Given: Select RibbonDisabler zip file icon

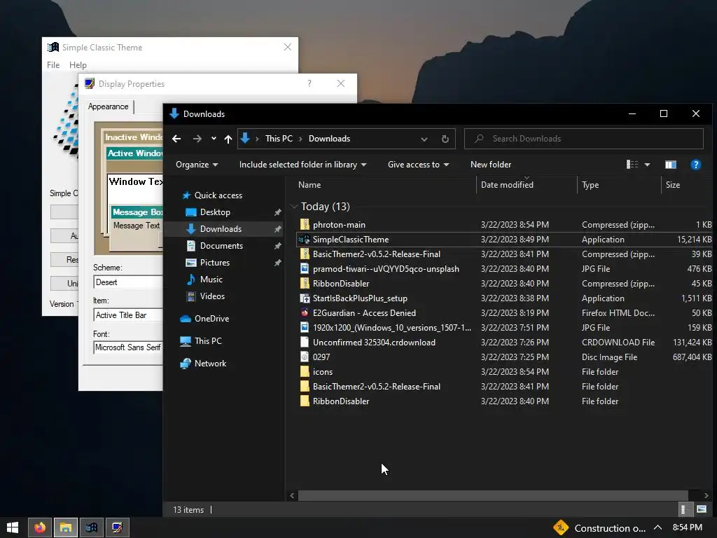Looking at the screenshot, I should 305,283.
